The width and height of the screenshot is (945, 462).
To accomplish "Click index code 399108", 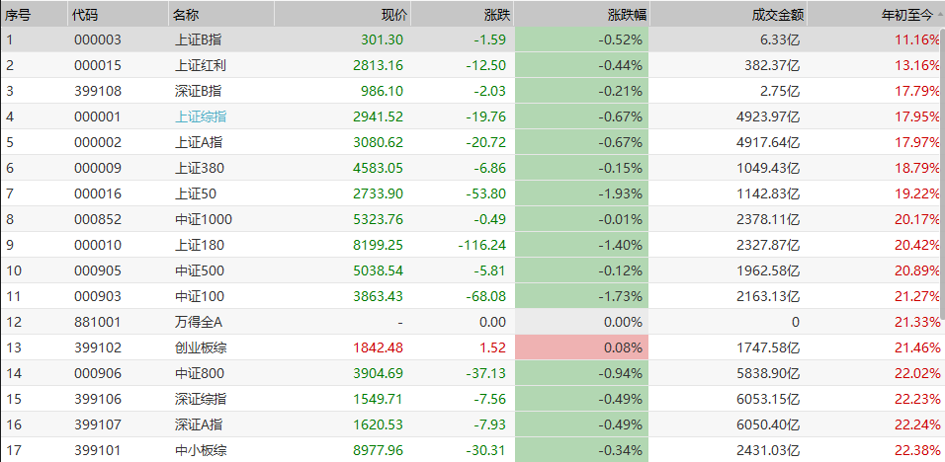I will click(x=98, y=91).
